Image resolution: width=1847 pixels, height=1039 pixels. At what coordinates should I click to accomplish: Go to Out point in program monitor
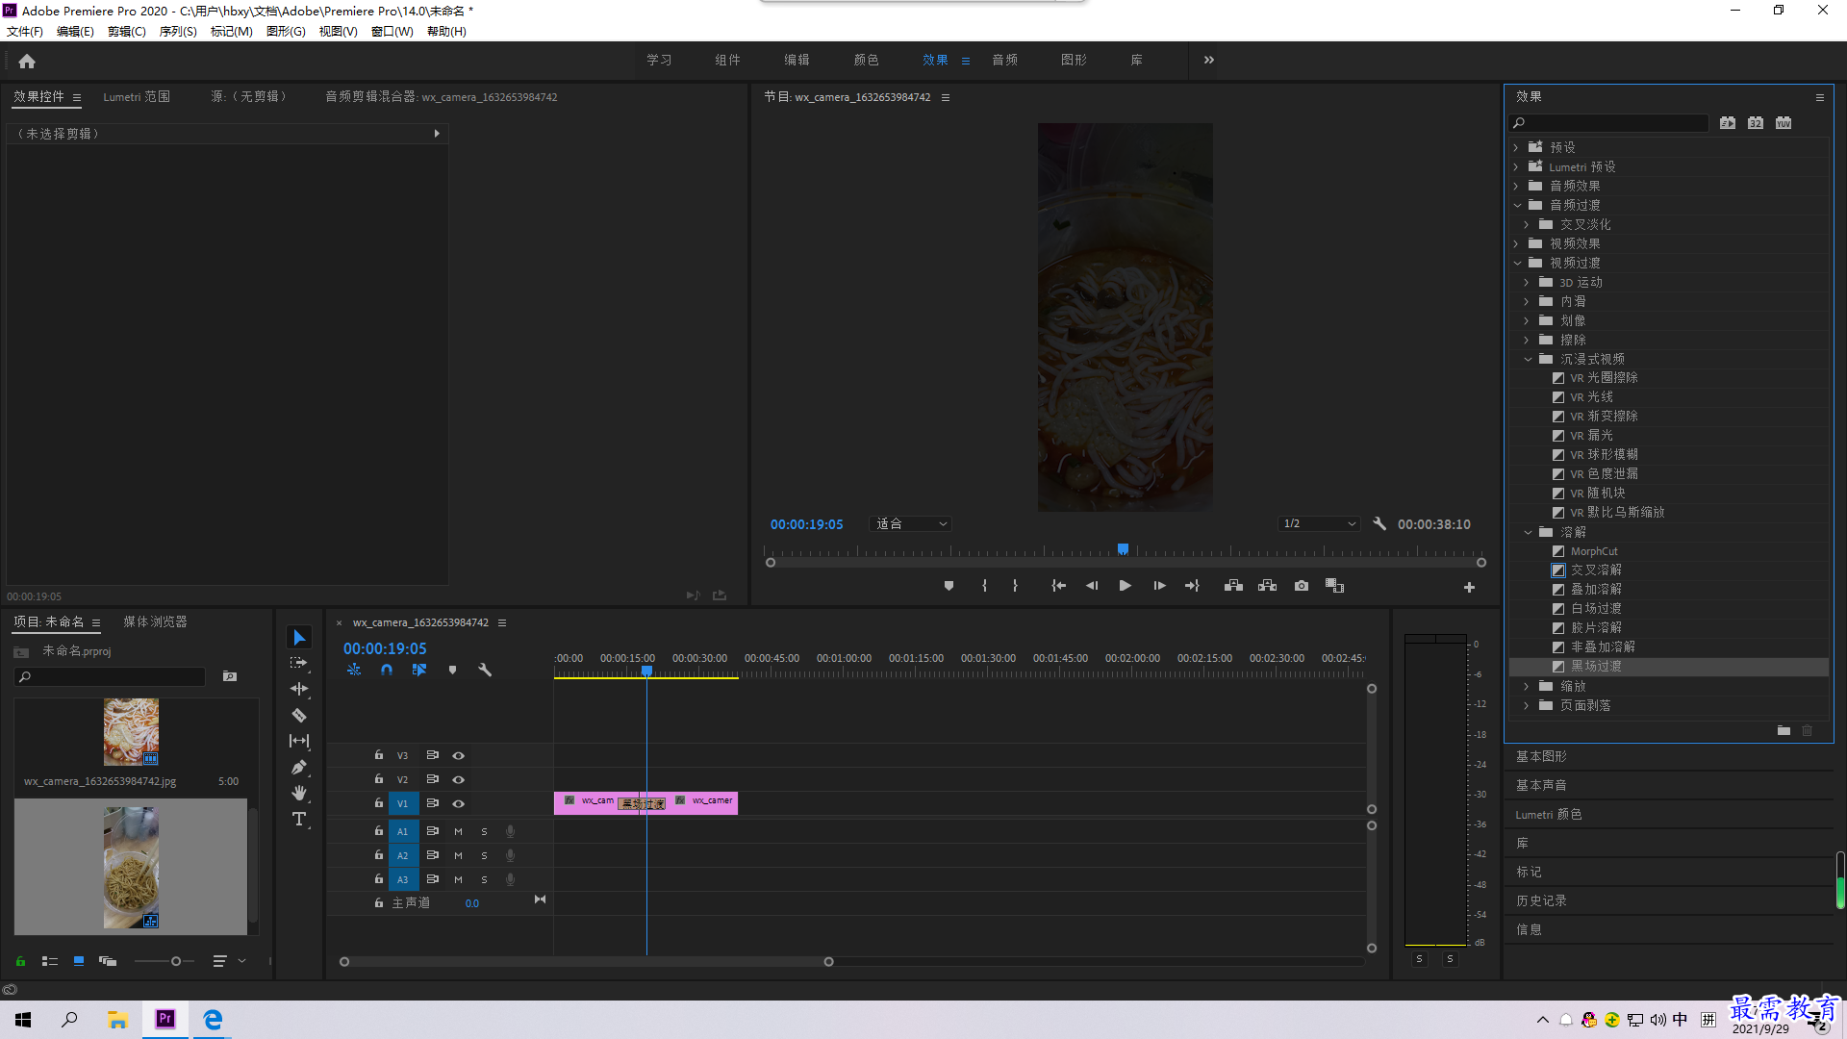tap(1193, 586)
